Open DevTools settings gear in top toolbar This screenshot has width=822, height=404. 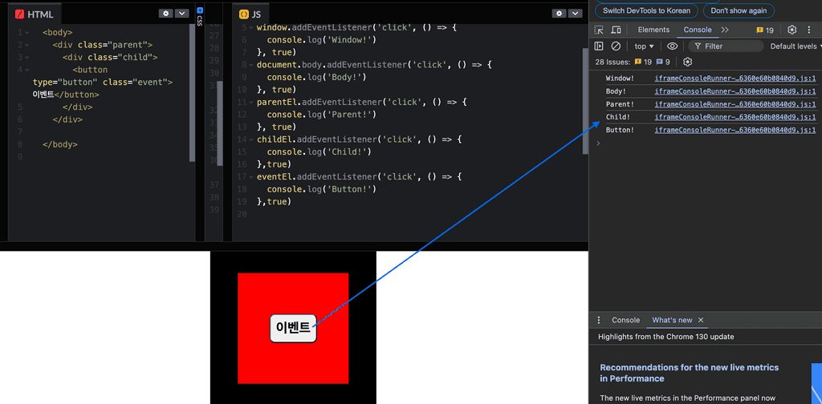pyautogui.click(x=792, y=30)
